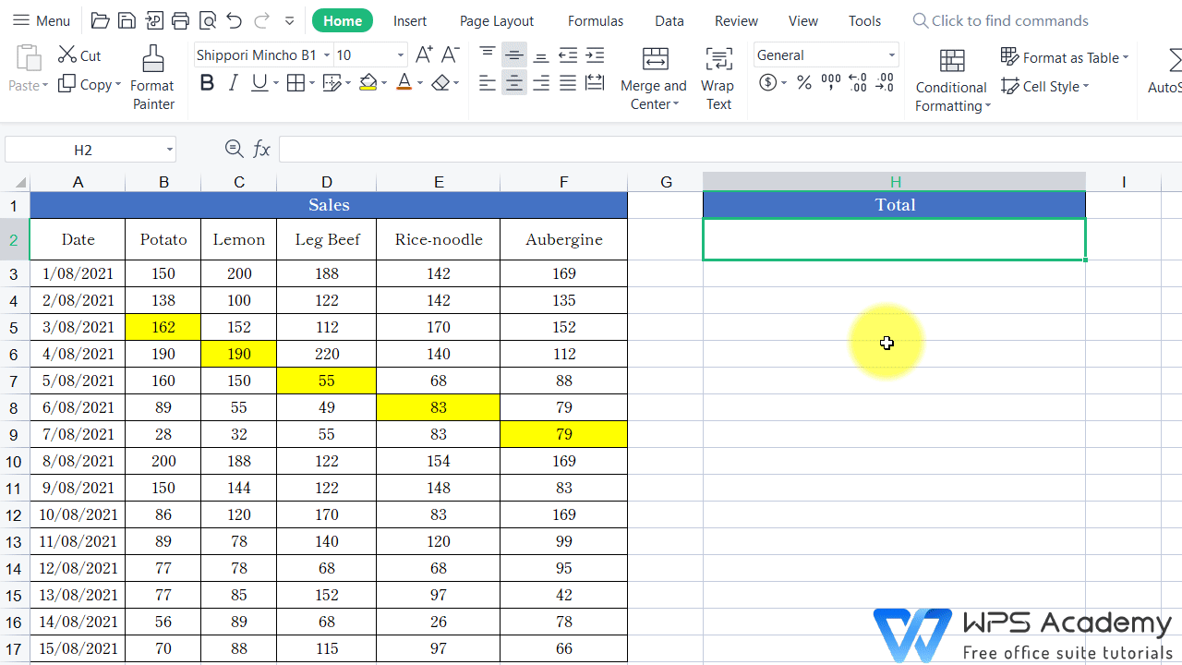Click the Distributed alignment icon
Screen dimensions: 1182x665
click(x=595, y=84)
